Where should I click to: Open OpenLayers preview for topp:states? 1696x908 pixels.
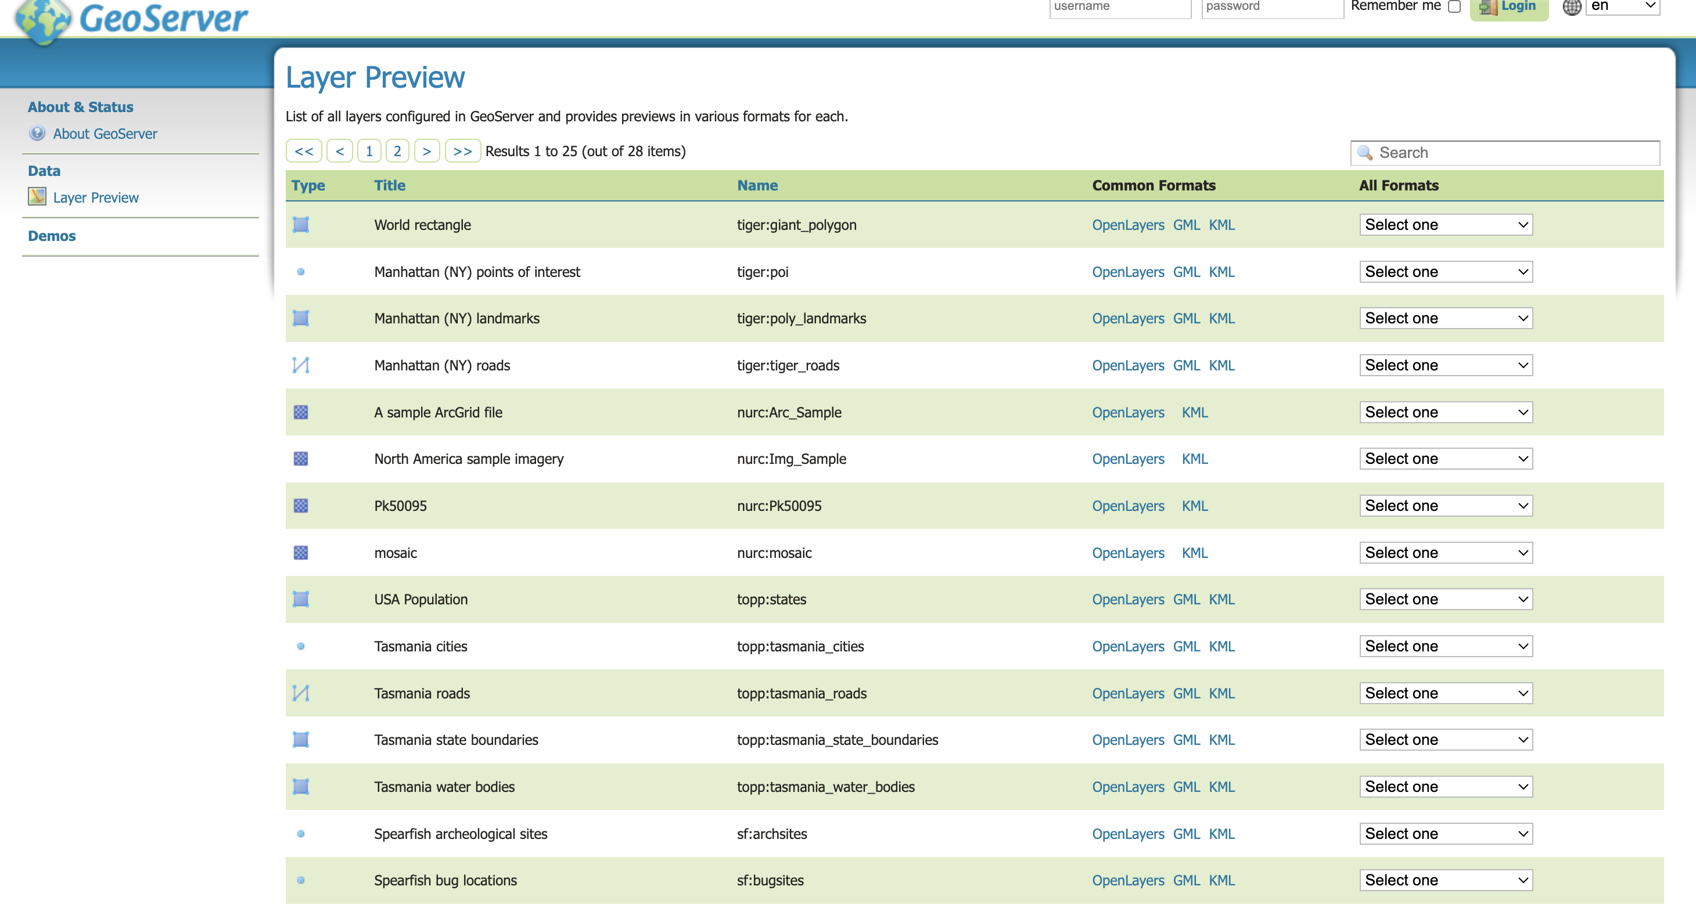click(x=1127, y=599)
